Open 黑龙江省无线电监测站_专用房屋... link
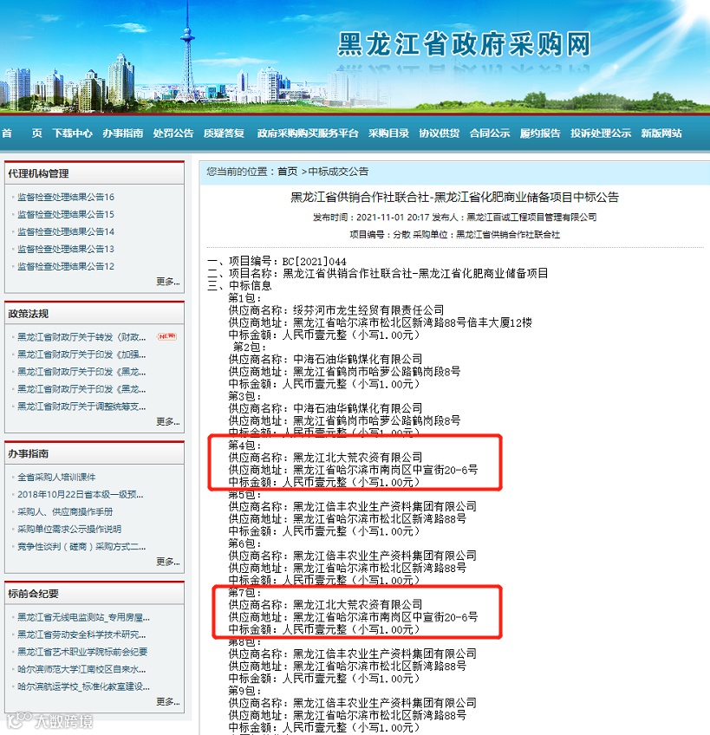This screenshot has width=710, height=735. click(x=83, y=617)
